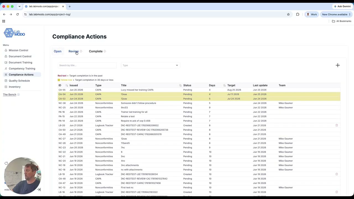
Task: Click the Search by title field
Action: click(87, 66)
